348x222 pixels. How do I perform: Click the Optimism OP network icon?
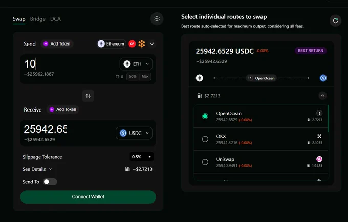click(132, 43)
